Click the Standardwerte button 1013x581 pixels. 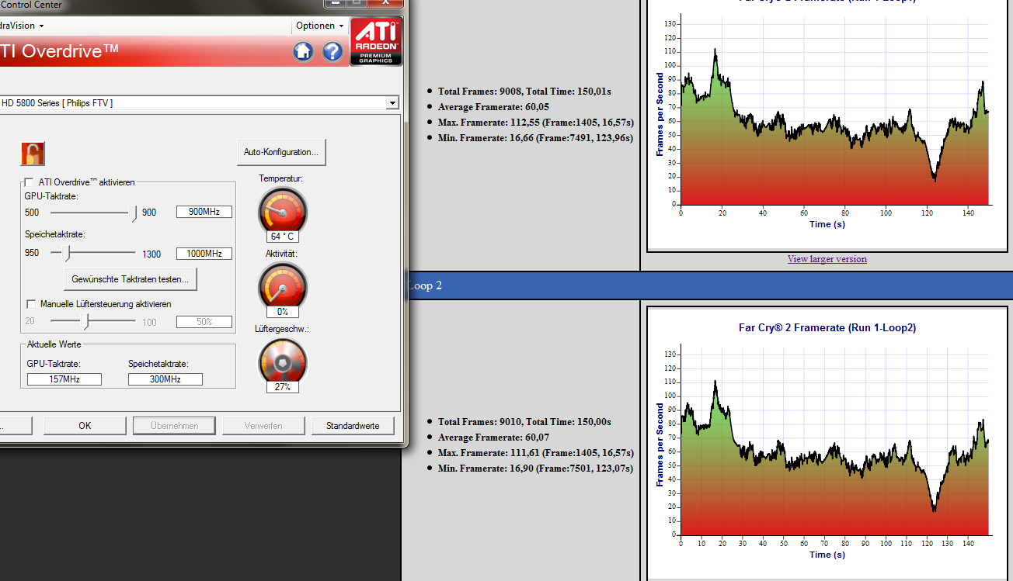coord(353,425)
